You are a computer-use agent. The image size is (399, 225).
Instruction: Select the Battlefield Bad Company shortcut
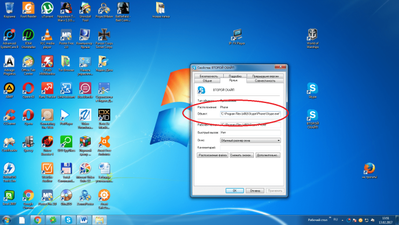pos(123,12)
